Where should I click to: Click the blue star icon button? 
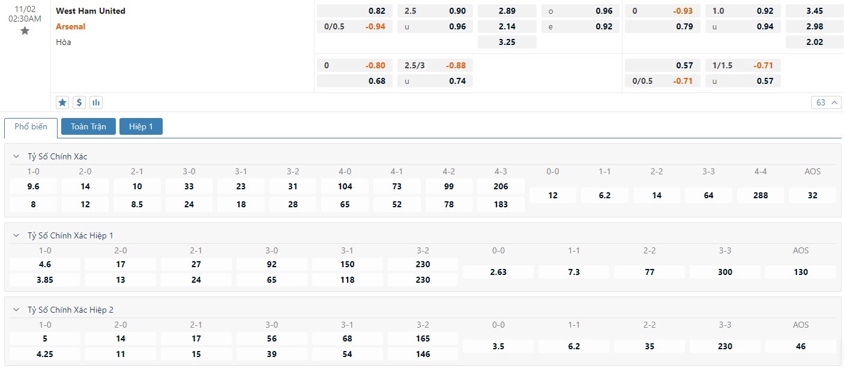coord(62,102)
